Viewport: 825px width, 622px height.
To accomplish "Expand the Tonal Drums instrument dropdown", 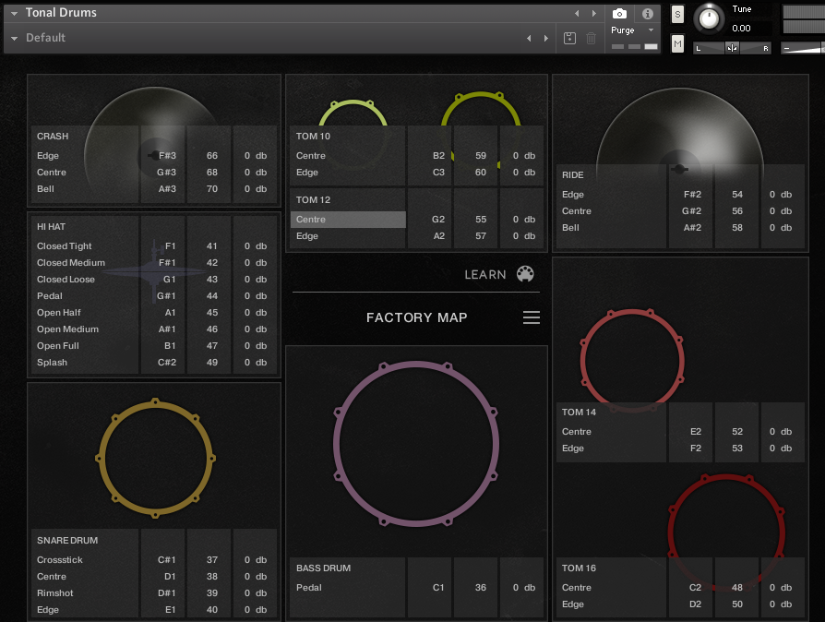I will click(x=14, y=13).
